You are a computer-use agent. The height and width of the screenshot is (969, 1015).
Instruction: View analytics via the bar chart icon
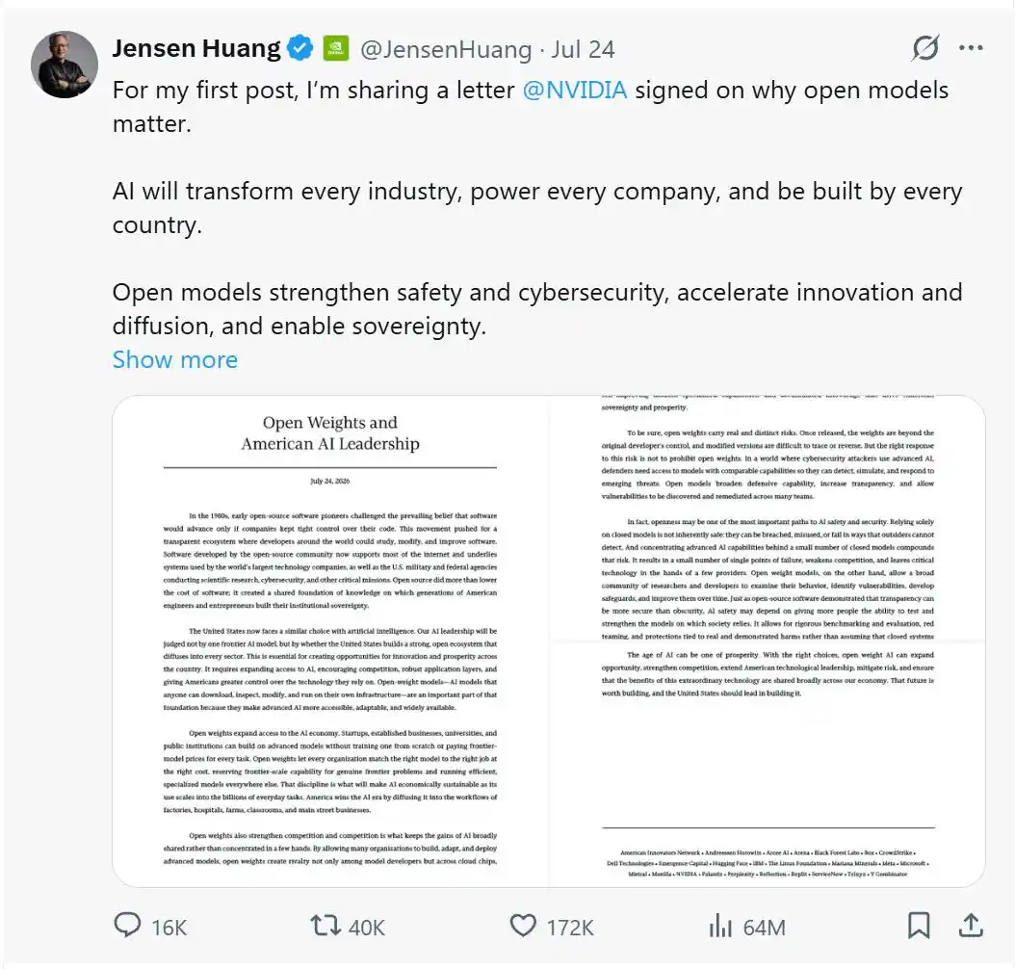(720, 926)
